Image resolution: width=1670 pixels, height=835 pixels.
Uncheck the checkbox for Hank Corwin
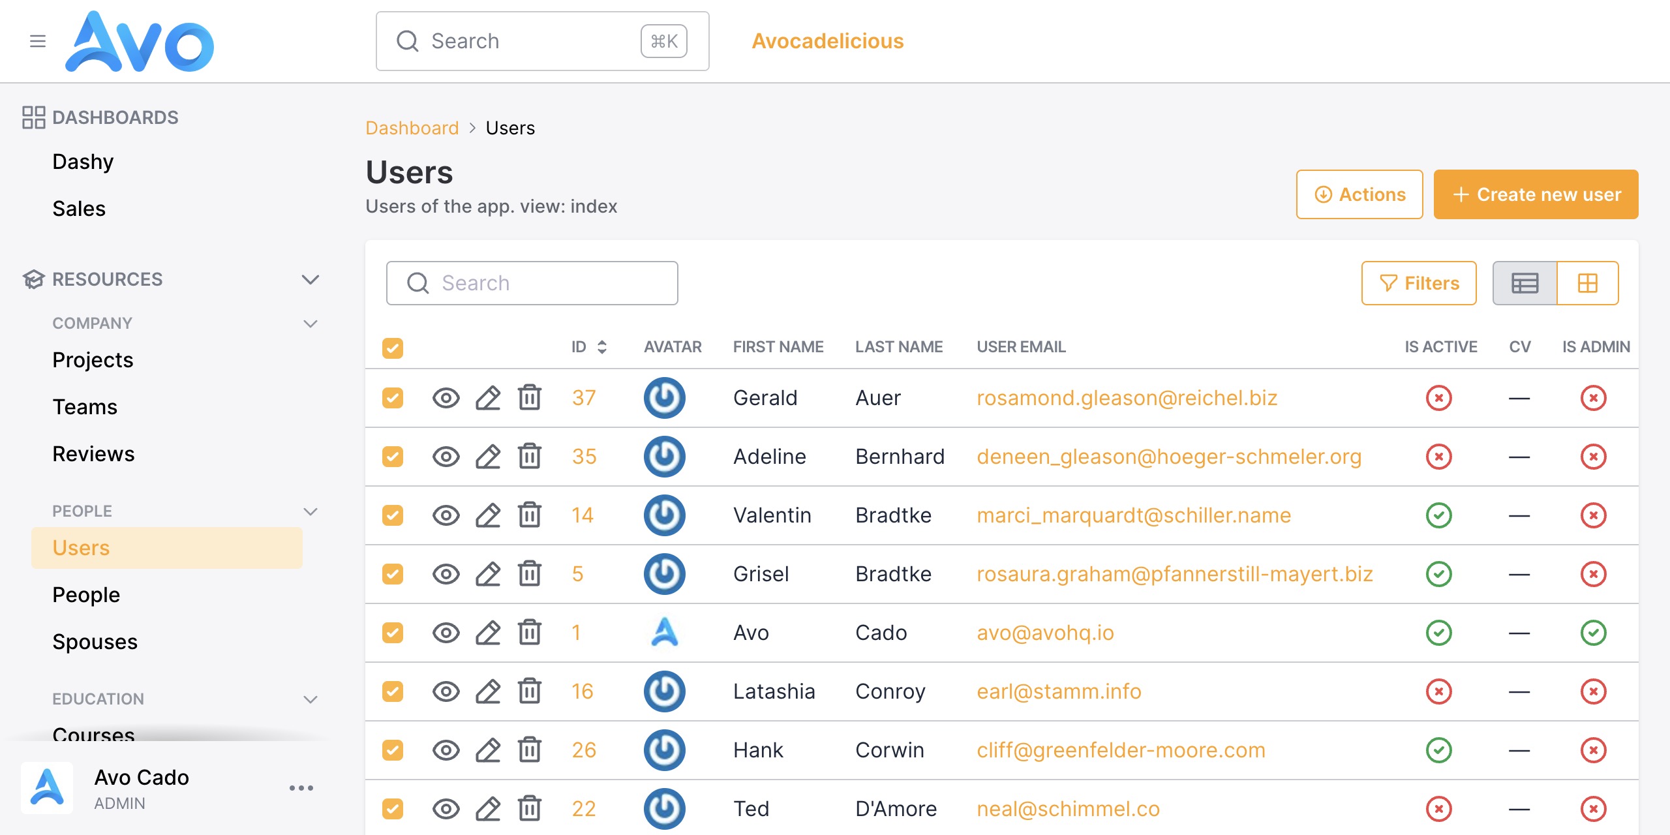click(393, 750)
